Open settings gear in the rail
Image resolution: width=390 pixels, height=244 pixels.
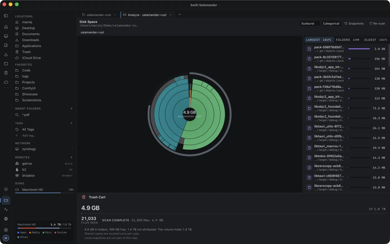pos(6,230)
